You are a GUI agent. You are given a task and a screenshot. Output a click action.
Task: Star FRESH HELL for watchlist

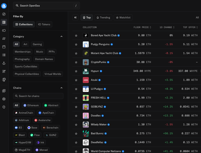(76, 98)
